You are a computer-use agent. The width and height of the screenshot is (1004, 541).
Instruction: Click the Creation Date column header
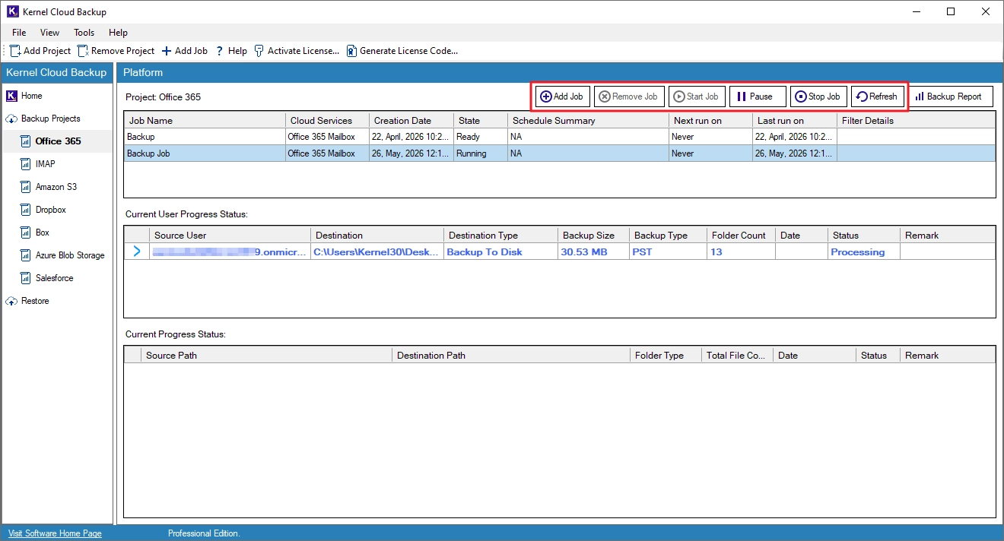tap(411, 120)
